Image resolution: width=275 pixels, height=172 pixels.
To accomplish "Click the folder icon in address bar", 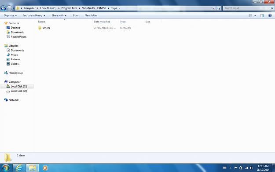I will [x=18, y=8].
